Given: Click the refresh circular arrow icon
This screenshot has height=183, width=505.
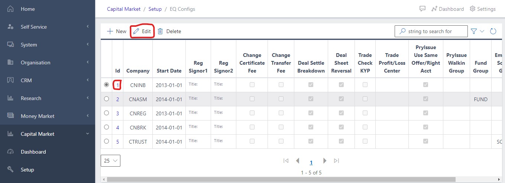Looking at the screenshot, I should [493, 31].
